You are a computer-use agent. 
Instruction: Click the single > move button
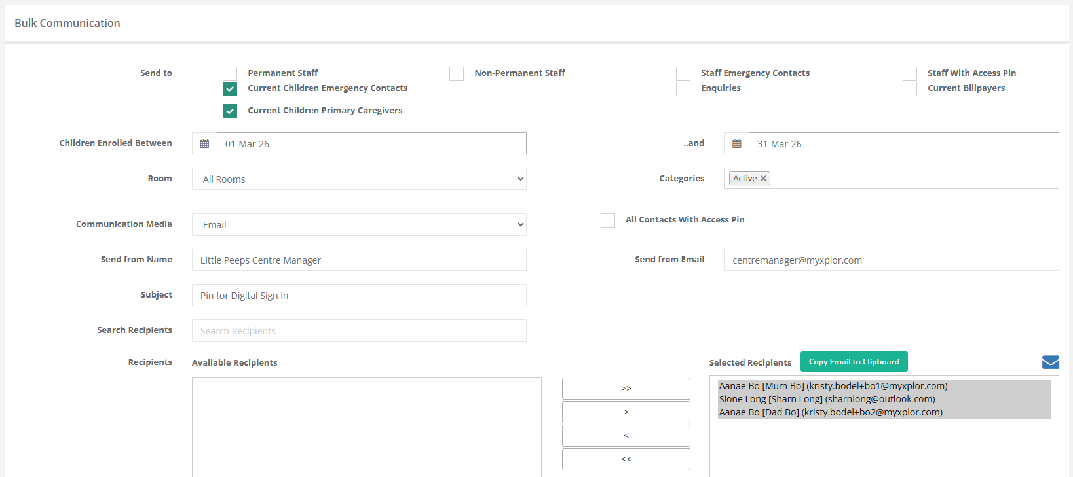tap(626, 412)
